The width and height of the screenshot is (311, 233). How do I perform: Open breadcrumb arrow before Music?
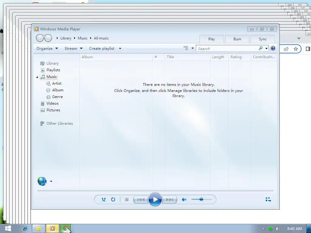75,38
